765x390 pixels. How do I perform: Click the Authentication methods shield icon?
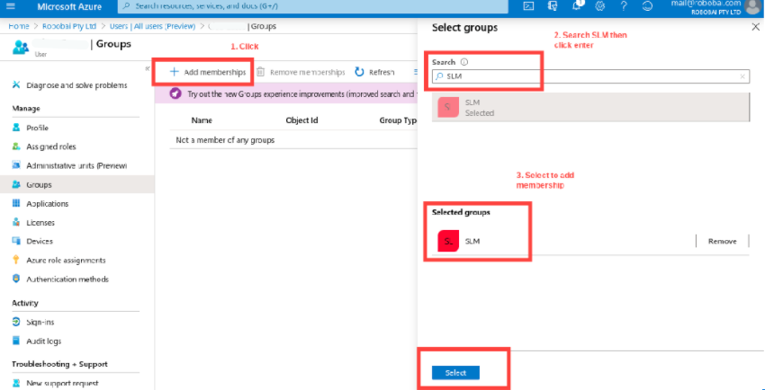pos(16,279)
